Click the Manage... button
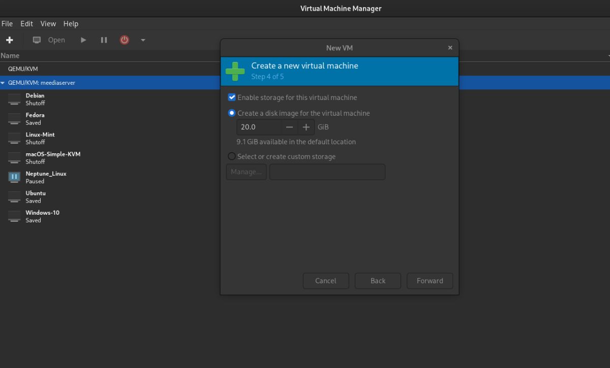Screen dimensions: 610x368 246,172
